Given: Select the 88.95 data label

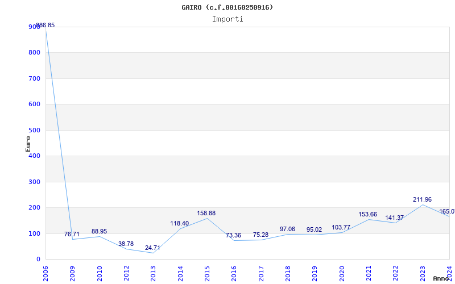Looking at the screenshot, I should (x=99, y=231).
